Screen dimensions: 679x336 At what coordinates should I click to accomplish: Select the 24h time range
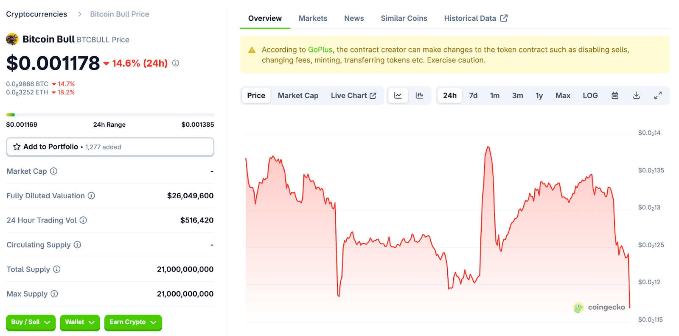click(450, 96)
